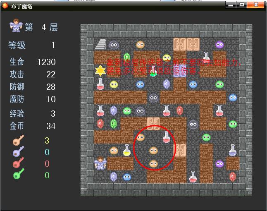Click the red key icon in the sidebar
Image resolution: width=267 pixels, height=211 pixels.
point(18,163)
